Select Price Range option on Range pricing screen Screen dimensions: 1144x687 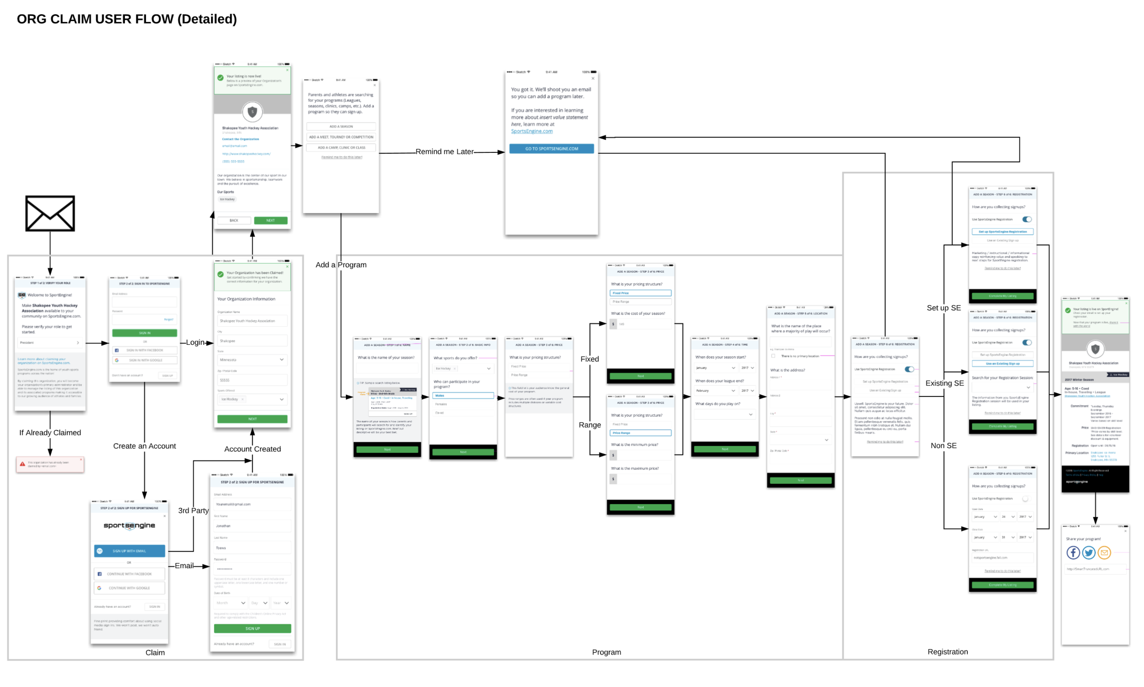[x=640, y=433]
